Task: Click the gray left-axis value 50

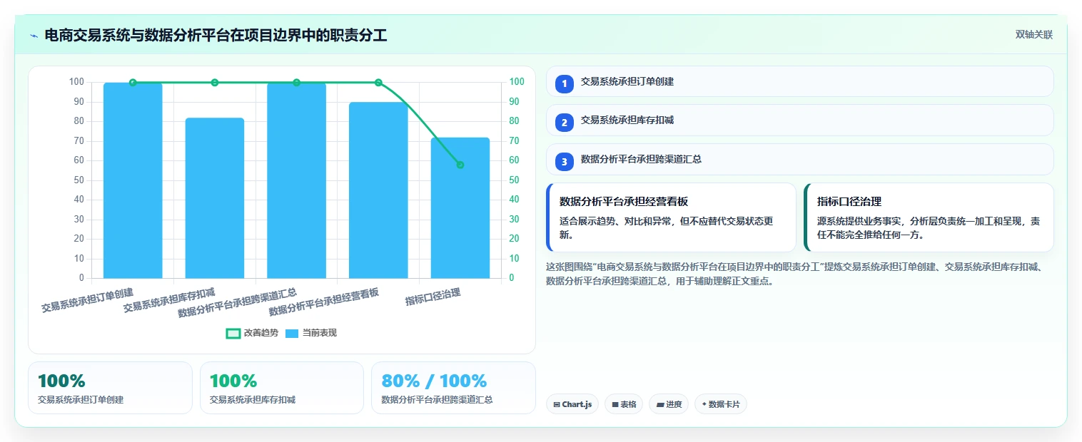Action: point(79,180)
